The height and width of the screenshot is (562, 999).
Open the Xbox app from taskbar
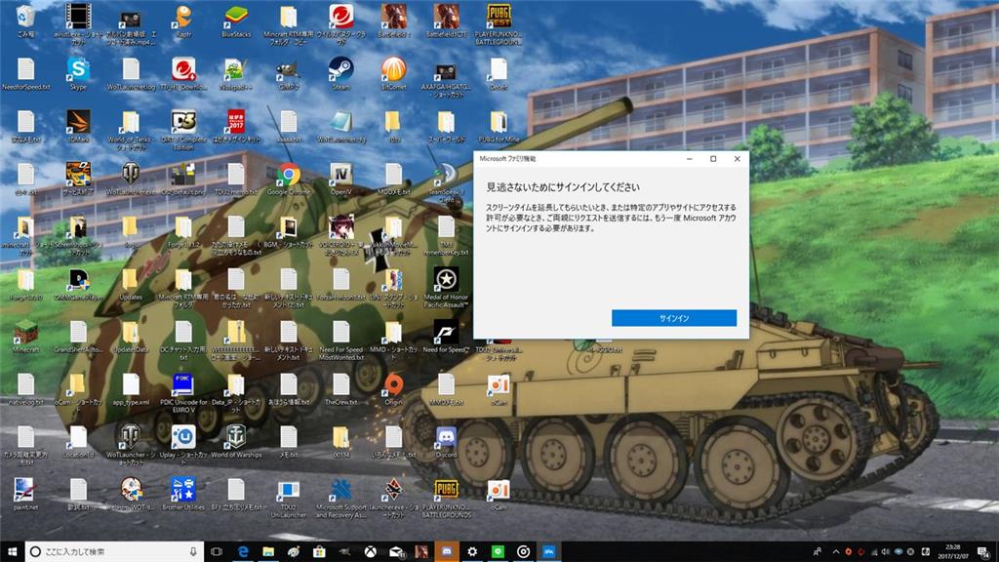[x=370, y=552]
